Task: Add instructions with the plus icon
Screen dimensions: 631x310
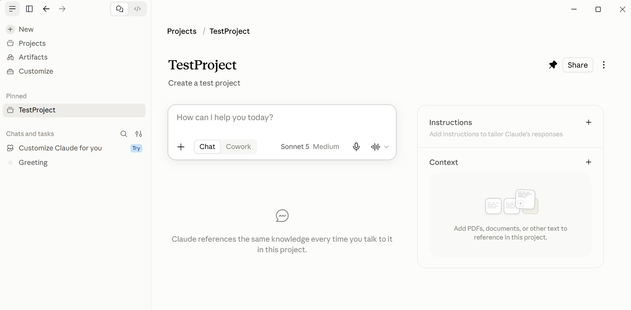Action: click(589, 123)
